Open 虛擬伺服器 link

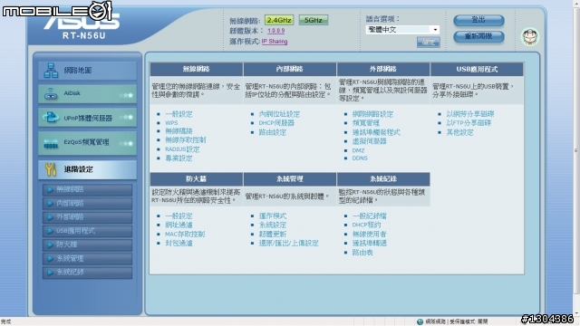[x=369, y=141]
